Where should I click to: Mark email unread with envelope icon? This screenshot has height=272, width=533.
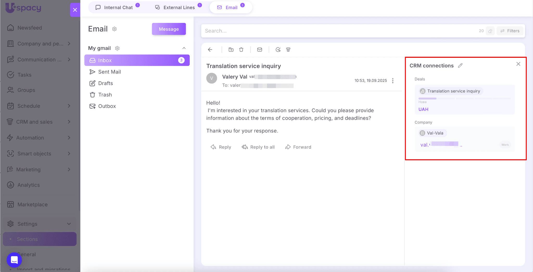(x=259, y=50)
